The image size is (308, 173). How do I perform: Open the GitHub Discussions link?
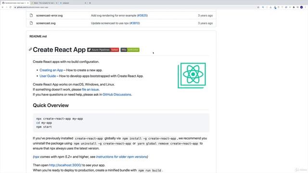pos(117,95)
